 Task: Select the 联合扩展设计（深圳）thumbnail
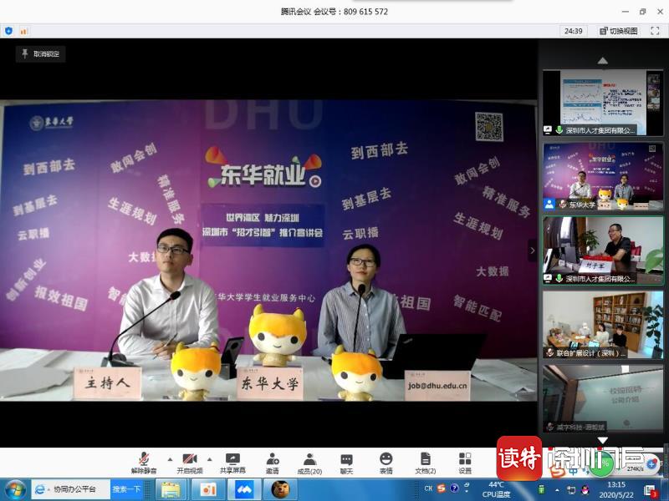click(x=602, y=325)
